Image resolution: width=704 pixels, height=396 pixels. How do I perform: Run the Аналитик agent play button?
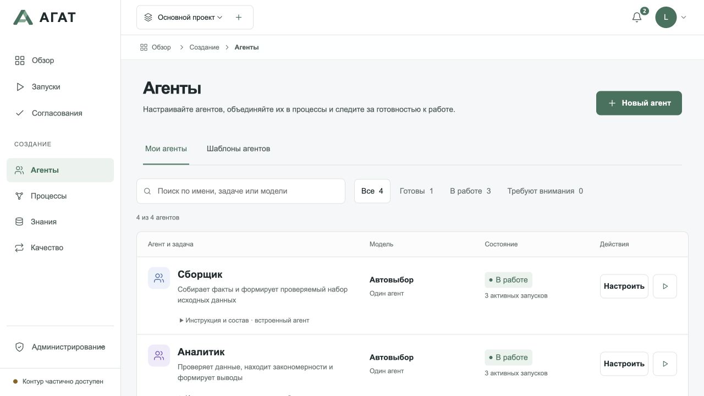click(x=665, y=364)
